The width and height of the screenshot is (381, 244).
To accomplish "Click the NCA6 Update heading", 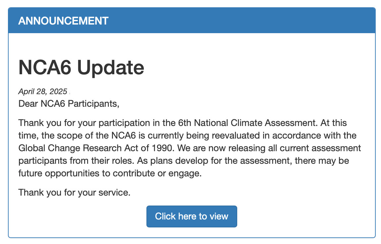I will tap(81, 68).
